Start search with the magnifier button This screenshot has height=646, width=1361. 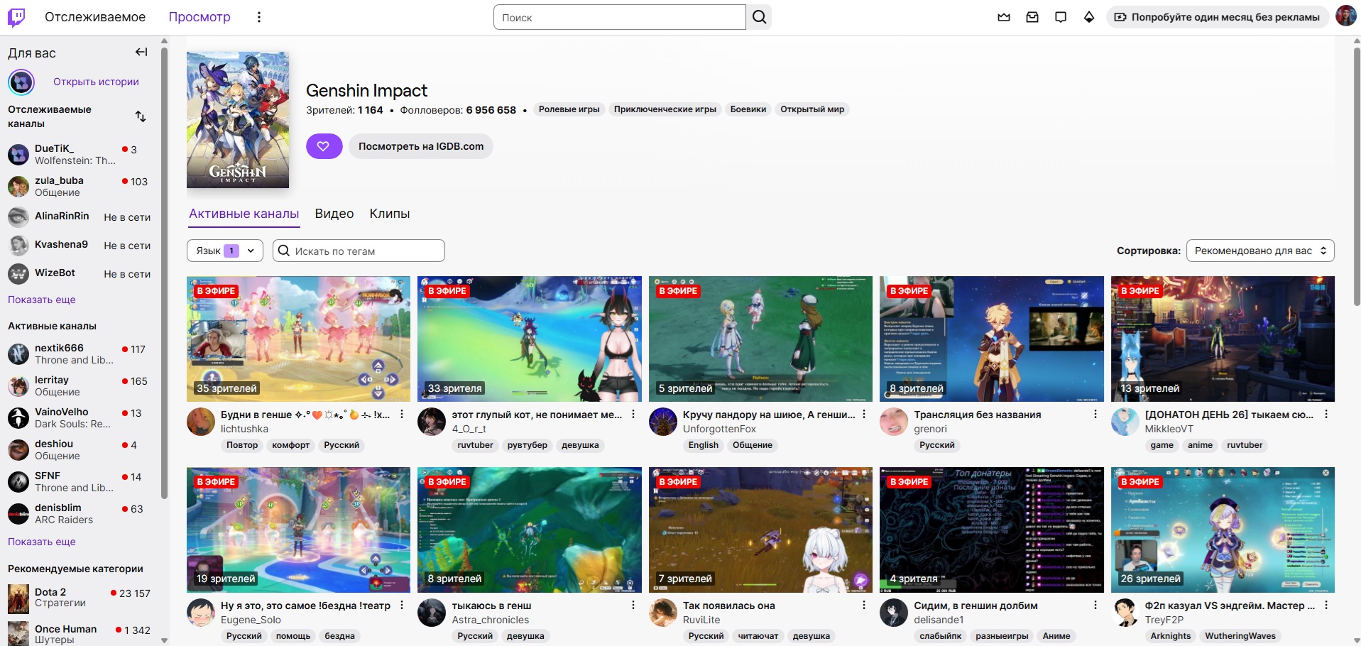pos(759,17)
